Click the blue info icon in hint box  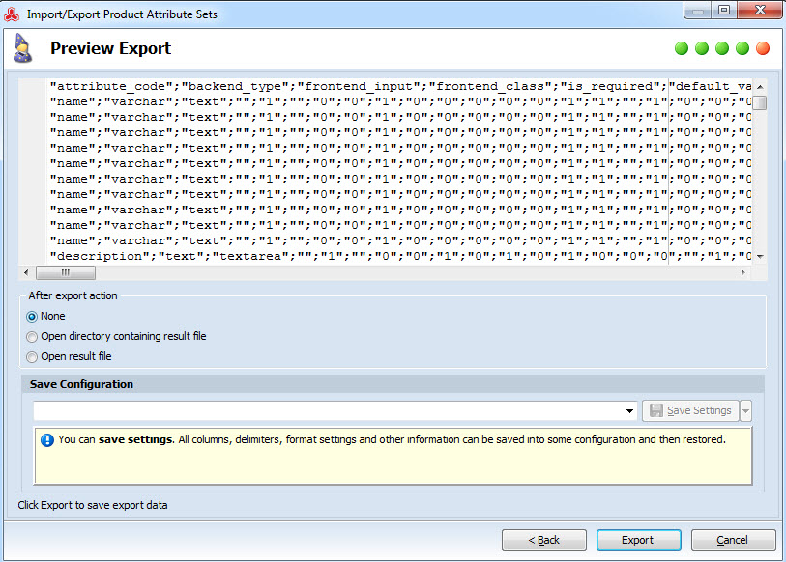point(47,440)
